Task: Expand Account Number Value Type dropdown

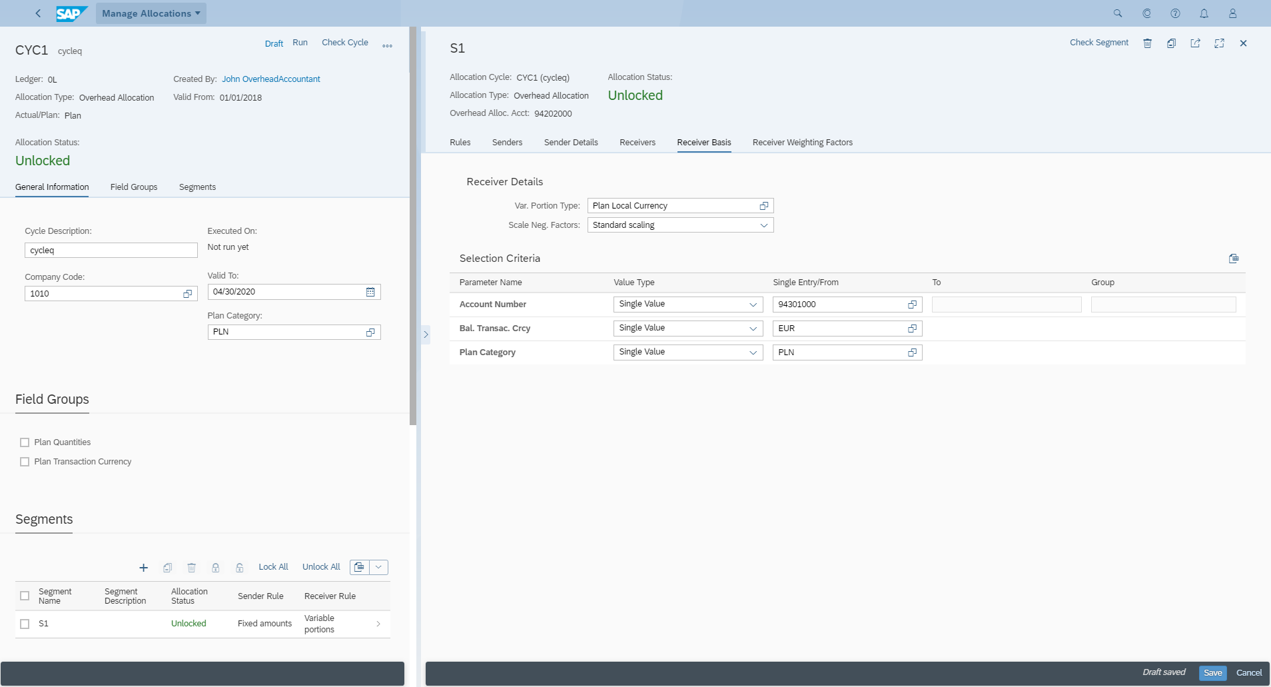Action: coord(753,305)
